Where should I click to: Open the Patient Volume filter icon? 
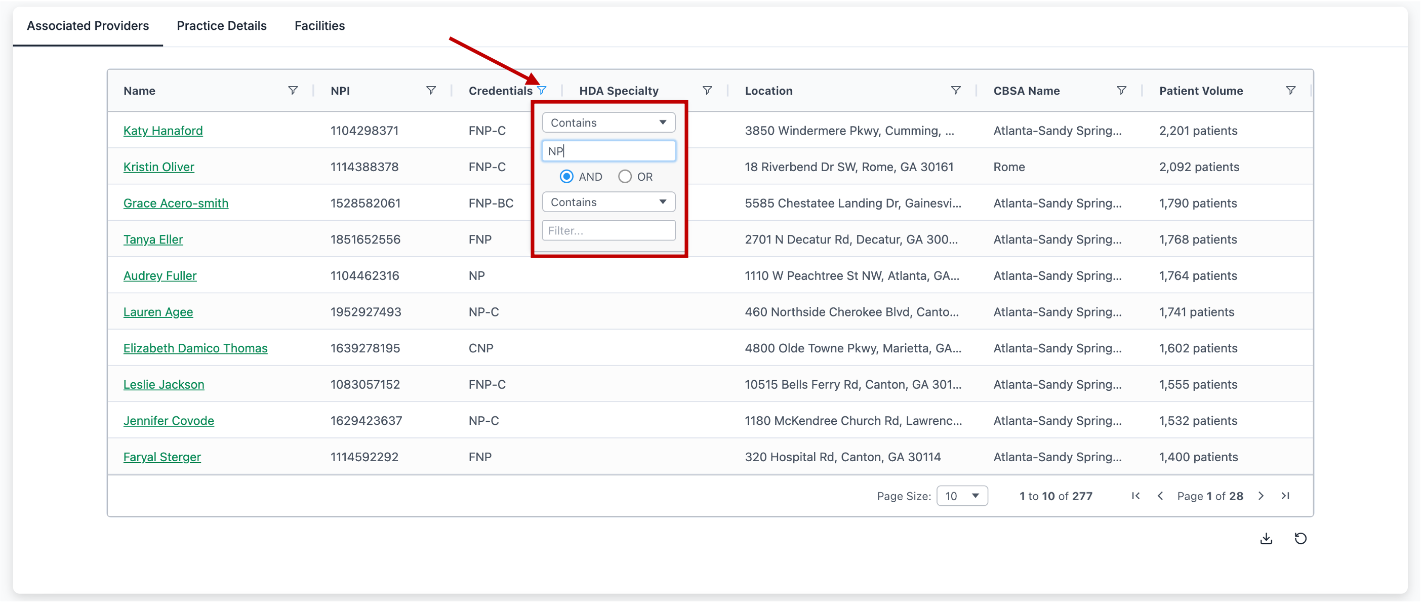point(1290,91)
